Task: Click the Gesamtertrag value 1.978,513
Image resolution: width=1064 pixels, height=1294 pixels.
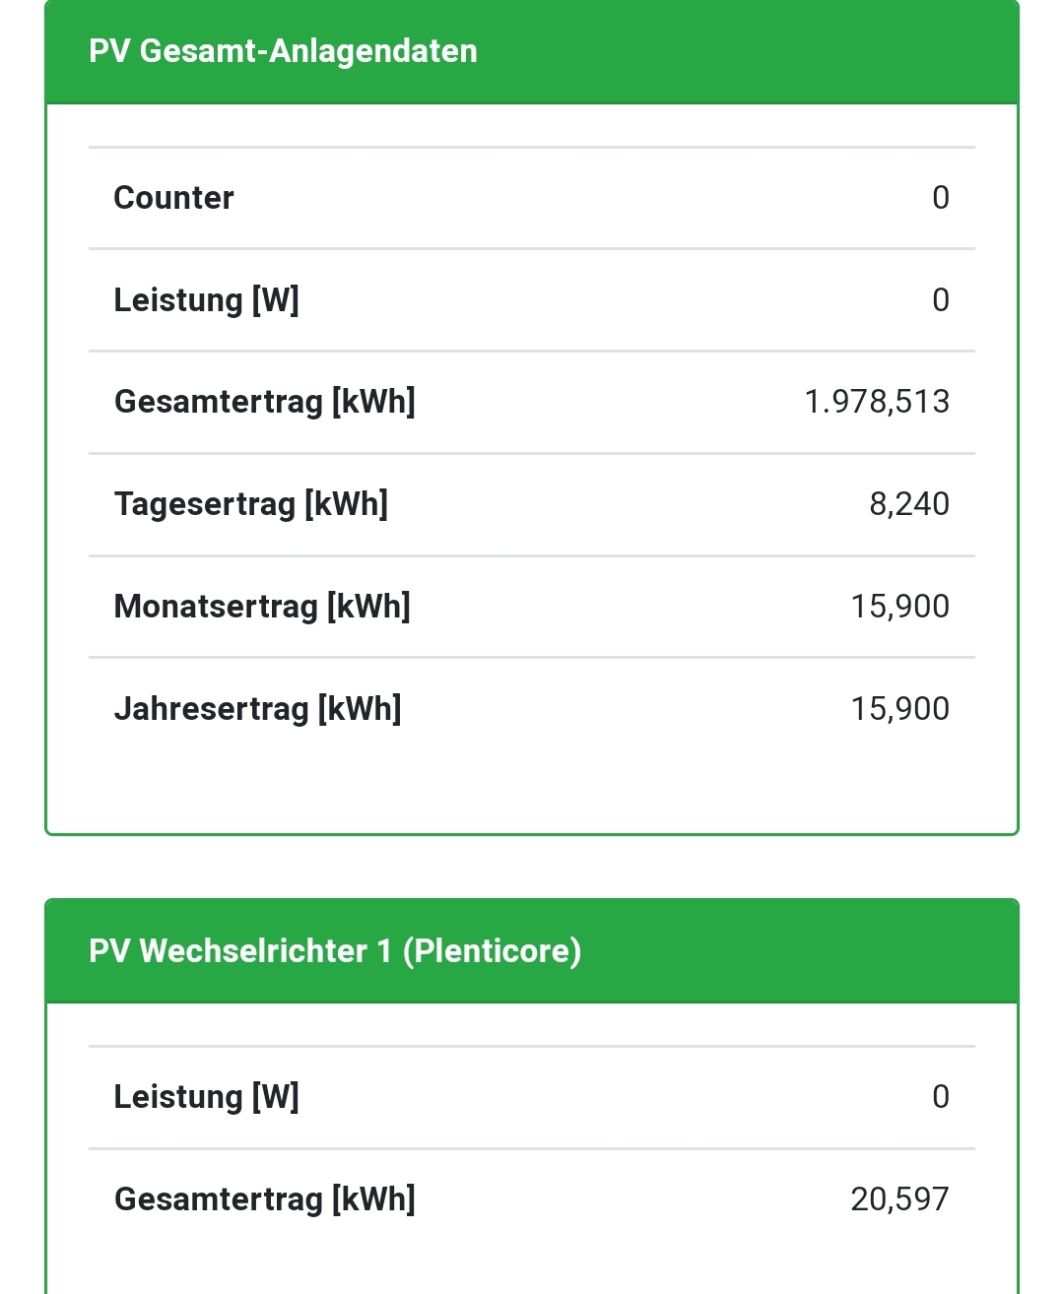Action: pos(876,402)
